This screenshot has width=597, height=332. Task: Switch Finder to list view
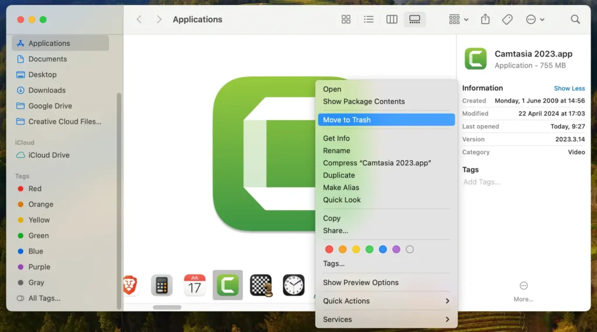[368, 19]
